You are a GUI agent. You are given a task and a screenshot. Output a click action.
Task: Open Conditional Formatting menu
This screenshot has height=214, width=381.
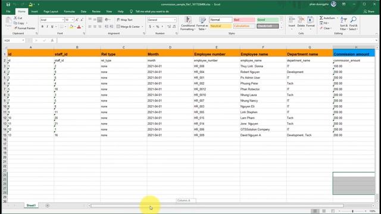tap(188, 24)
